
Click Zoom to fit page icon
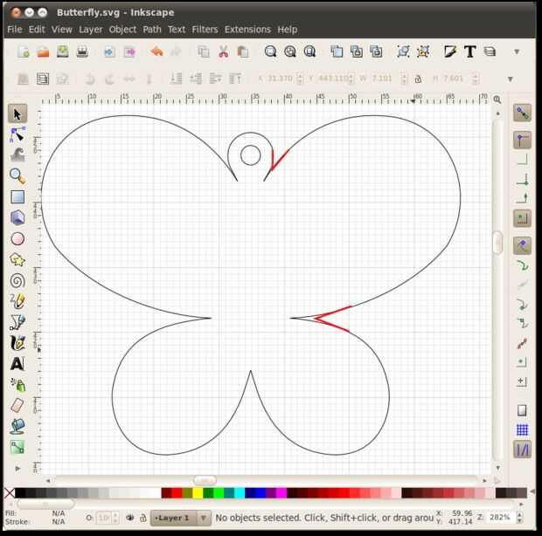pos(309,52)
